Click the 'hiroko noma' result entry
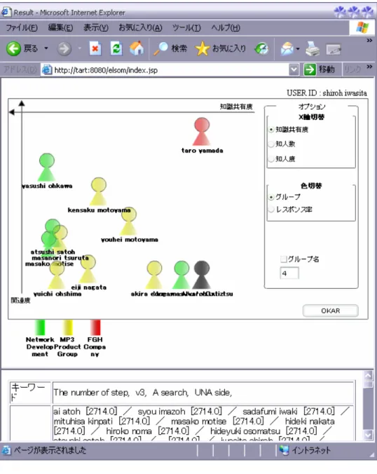 [129, 431]
